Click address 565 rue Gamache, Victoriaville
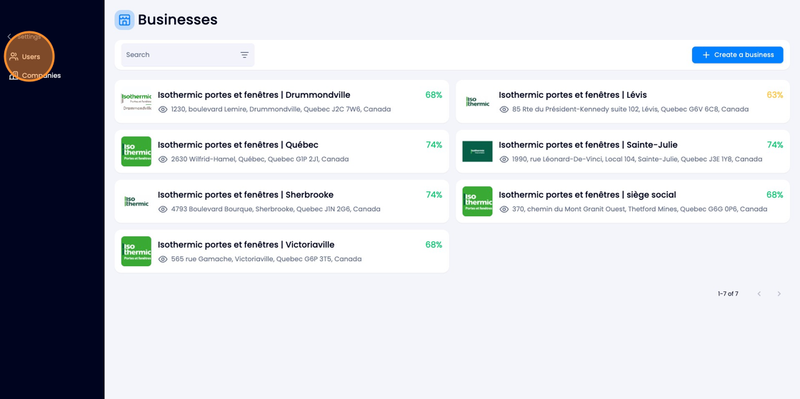This screenshot has height=399, width=800. pos(266,259)
